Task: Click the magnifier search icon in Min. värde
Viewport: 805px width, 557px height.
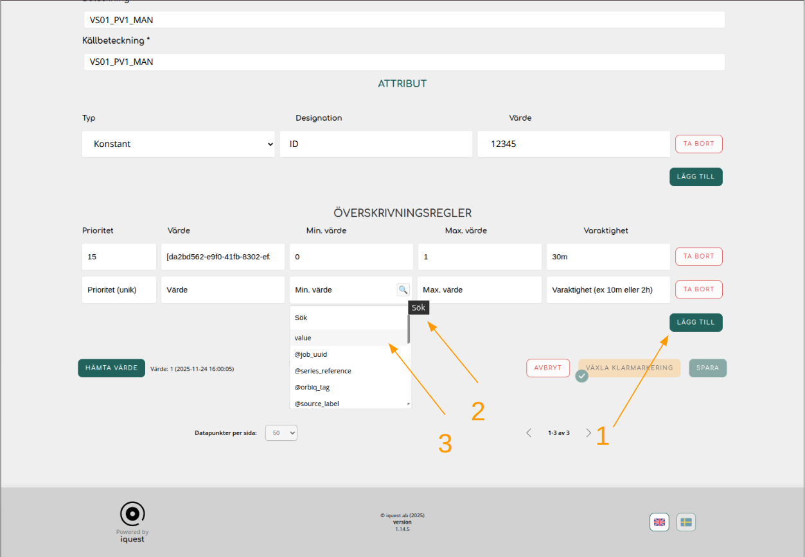Action: click(403, 289)
